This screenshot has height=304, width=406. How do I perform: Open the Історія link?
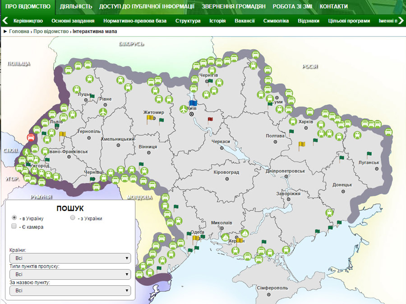coord(217,21)
